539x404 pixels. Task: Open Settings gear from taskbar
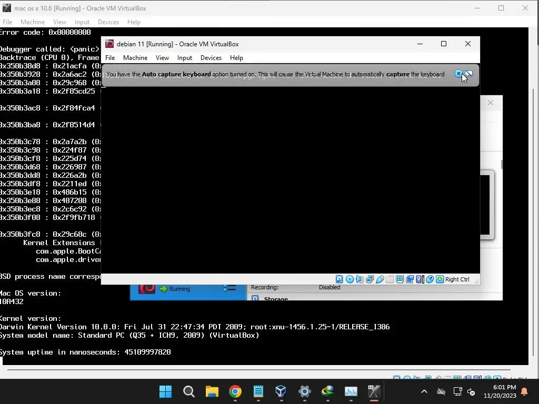(305, 391)
